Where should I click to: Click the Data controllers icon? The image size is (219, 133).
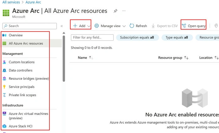click(4, 70)
